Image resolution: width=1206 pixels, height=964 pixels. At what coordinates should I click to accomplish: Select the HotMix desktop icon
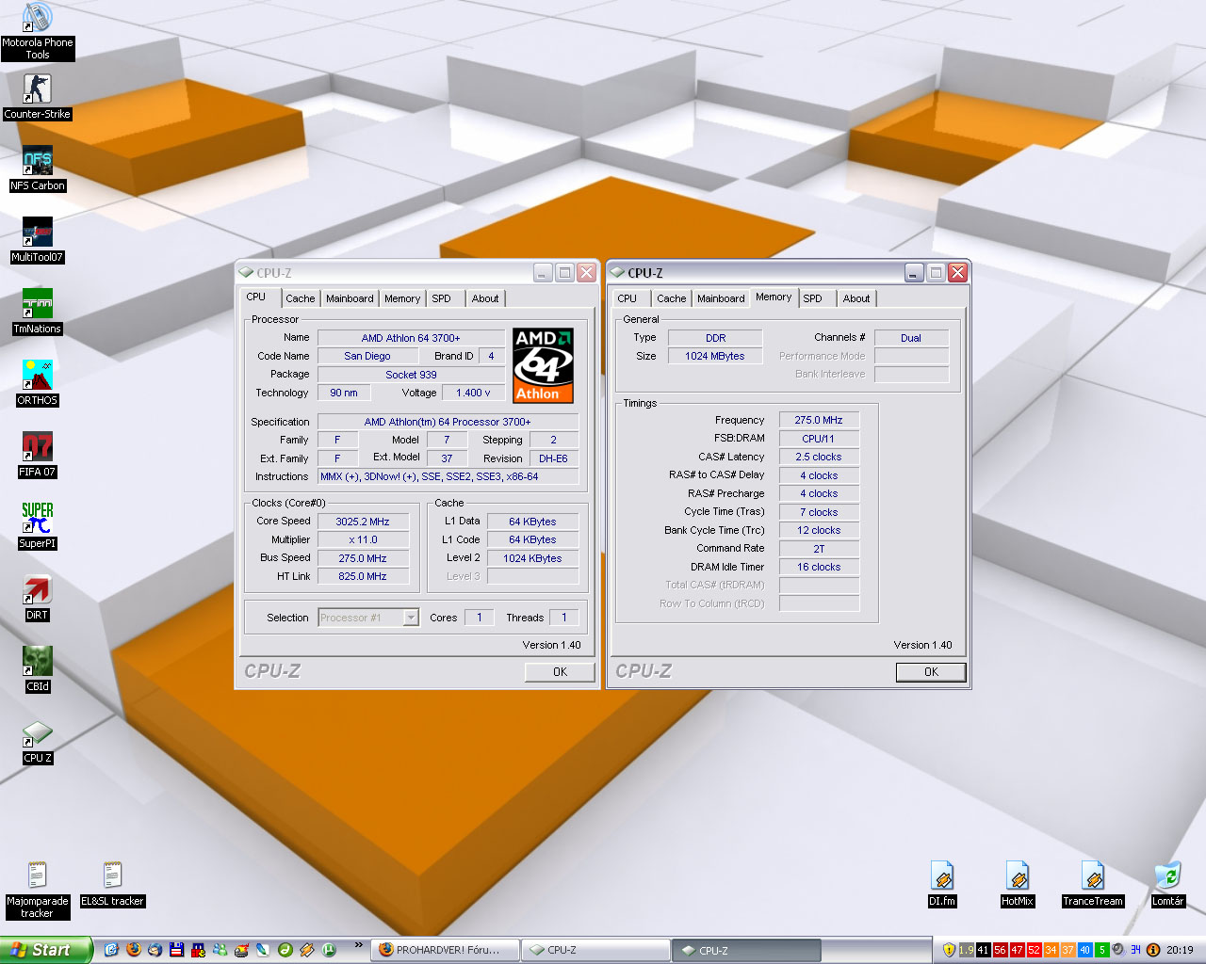coord(1018,884)
